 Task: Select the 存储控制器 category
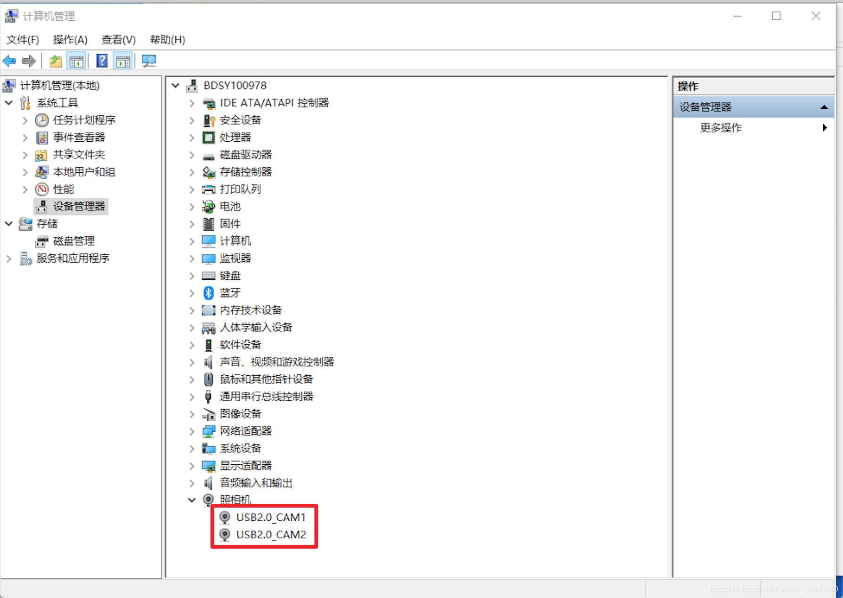pyautogui.click(x=246, y=172)
